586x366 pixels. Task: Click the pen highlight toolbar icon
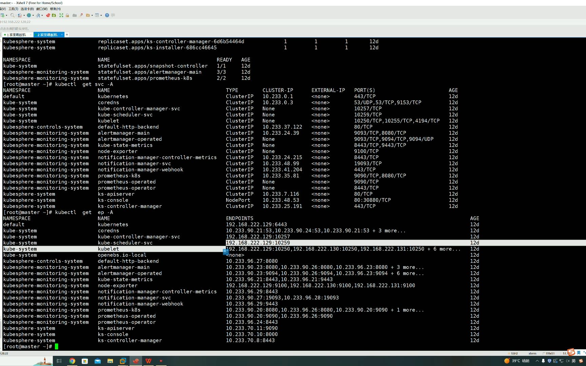tap(81, 15)
